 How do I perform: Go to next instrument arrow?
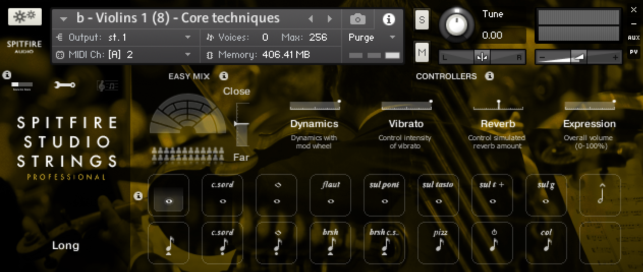pyautogui.click(x=329, y=19)
